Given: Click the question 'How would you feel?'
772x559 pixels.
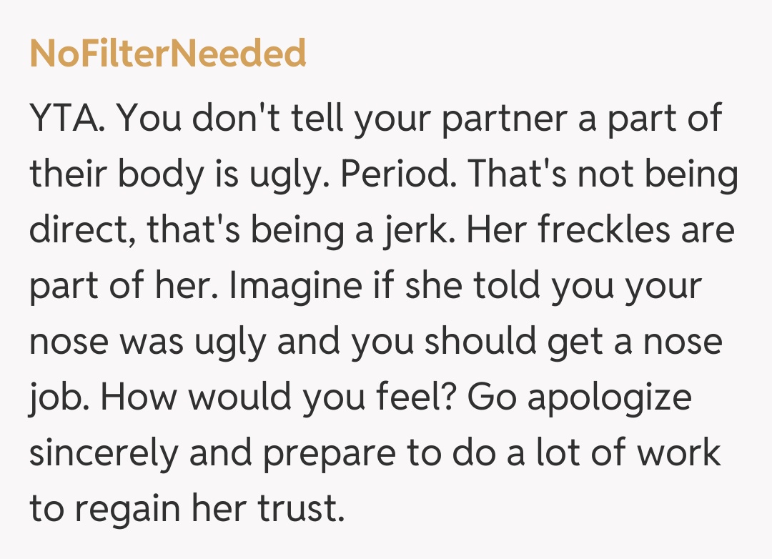Looking at the screenshot, I should tap(279, 398).
